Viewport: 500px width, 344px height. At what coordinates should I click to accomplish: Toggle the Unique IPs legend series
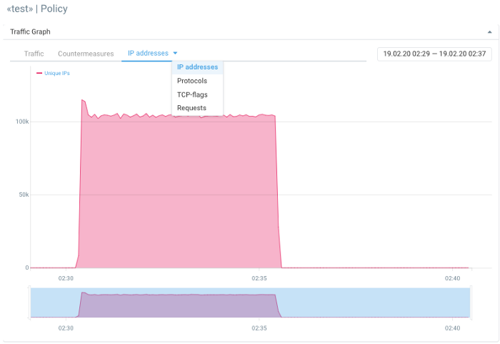57,73
